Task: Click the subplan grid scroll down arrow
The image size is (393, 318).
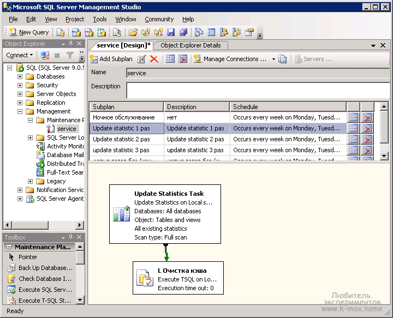Action: [384, 156]
